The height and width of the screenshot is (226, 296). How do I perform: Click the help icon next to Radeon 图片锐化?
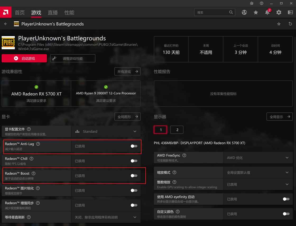(x=38, y=188)
